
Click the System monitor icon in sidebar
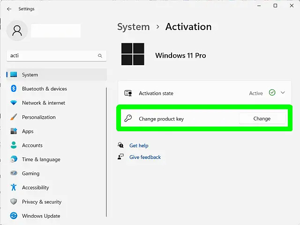point(14,75)
